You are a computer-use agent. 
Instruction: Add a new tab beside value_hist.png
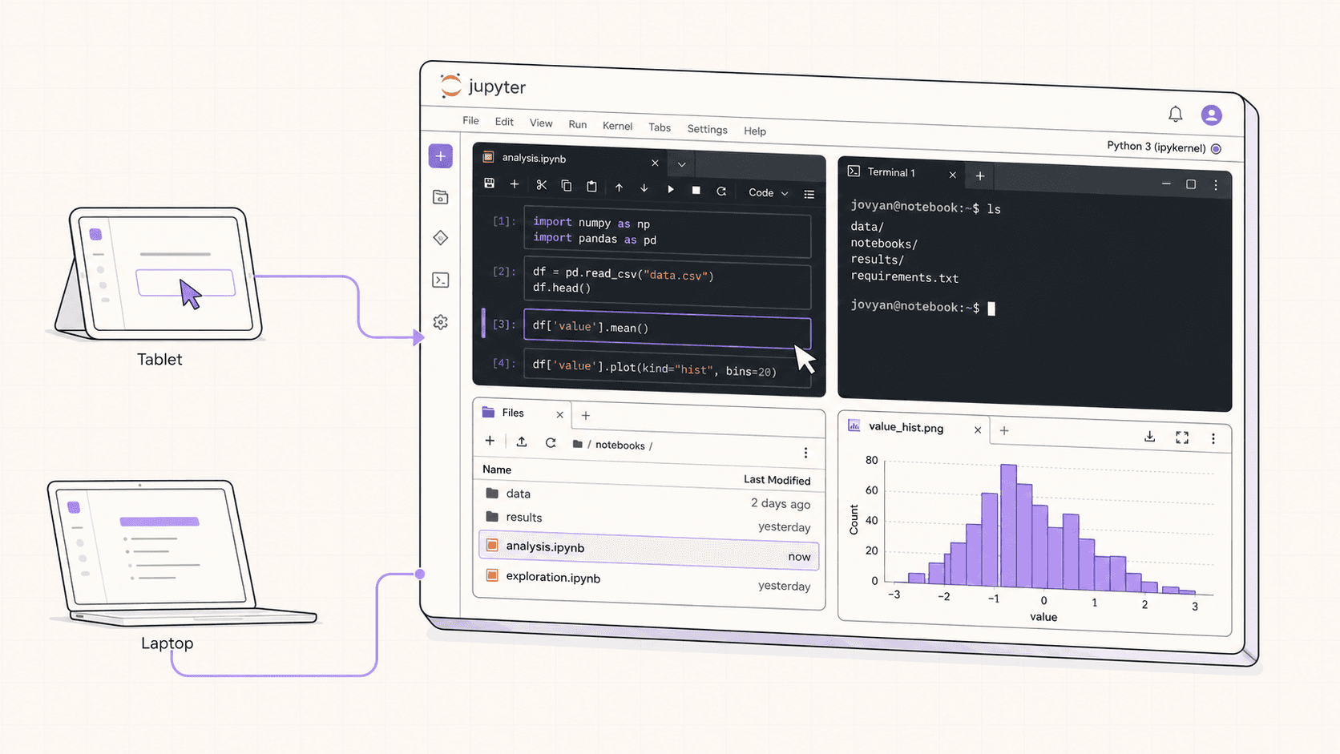(1004, 430)
